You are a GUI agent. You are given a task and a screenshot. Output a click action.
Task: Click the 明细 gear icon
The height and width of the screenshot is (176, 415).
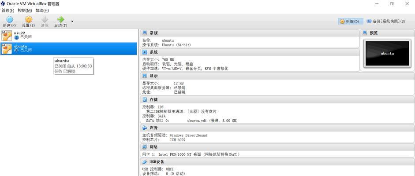click(342, 22)
